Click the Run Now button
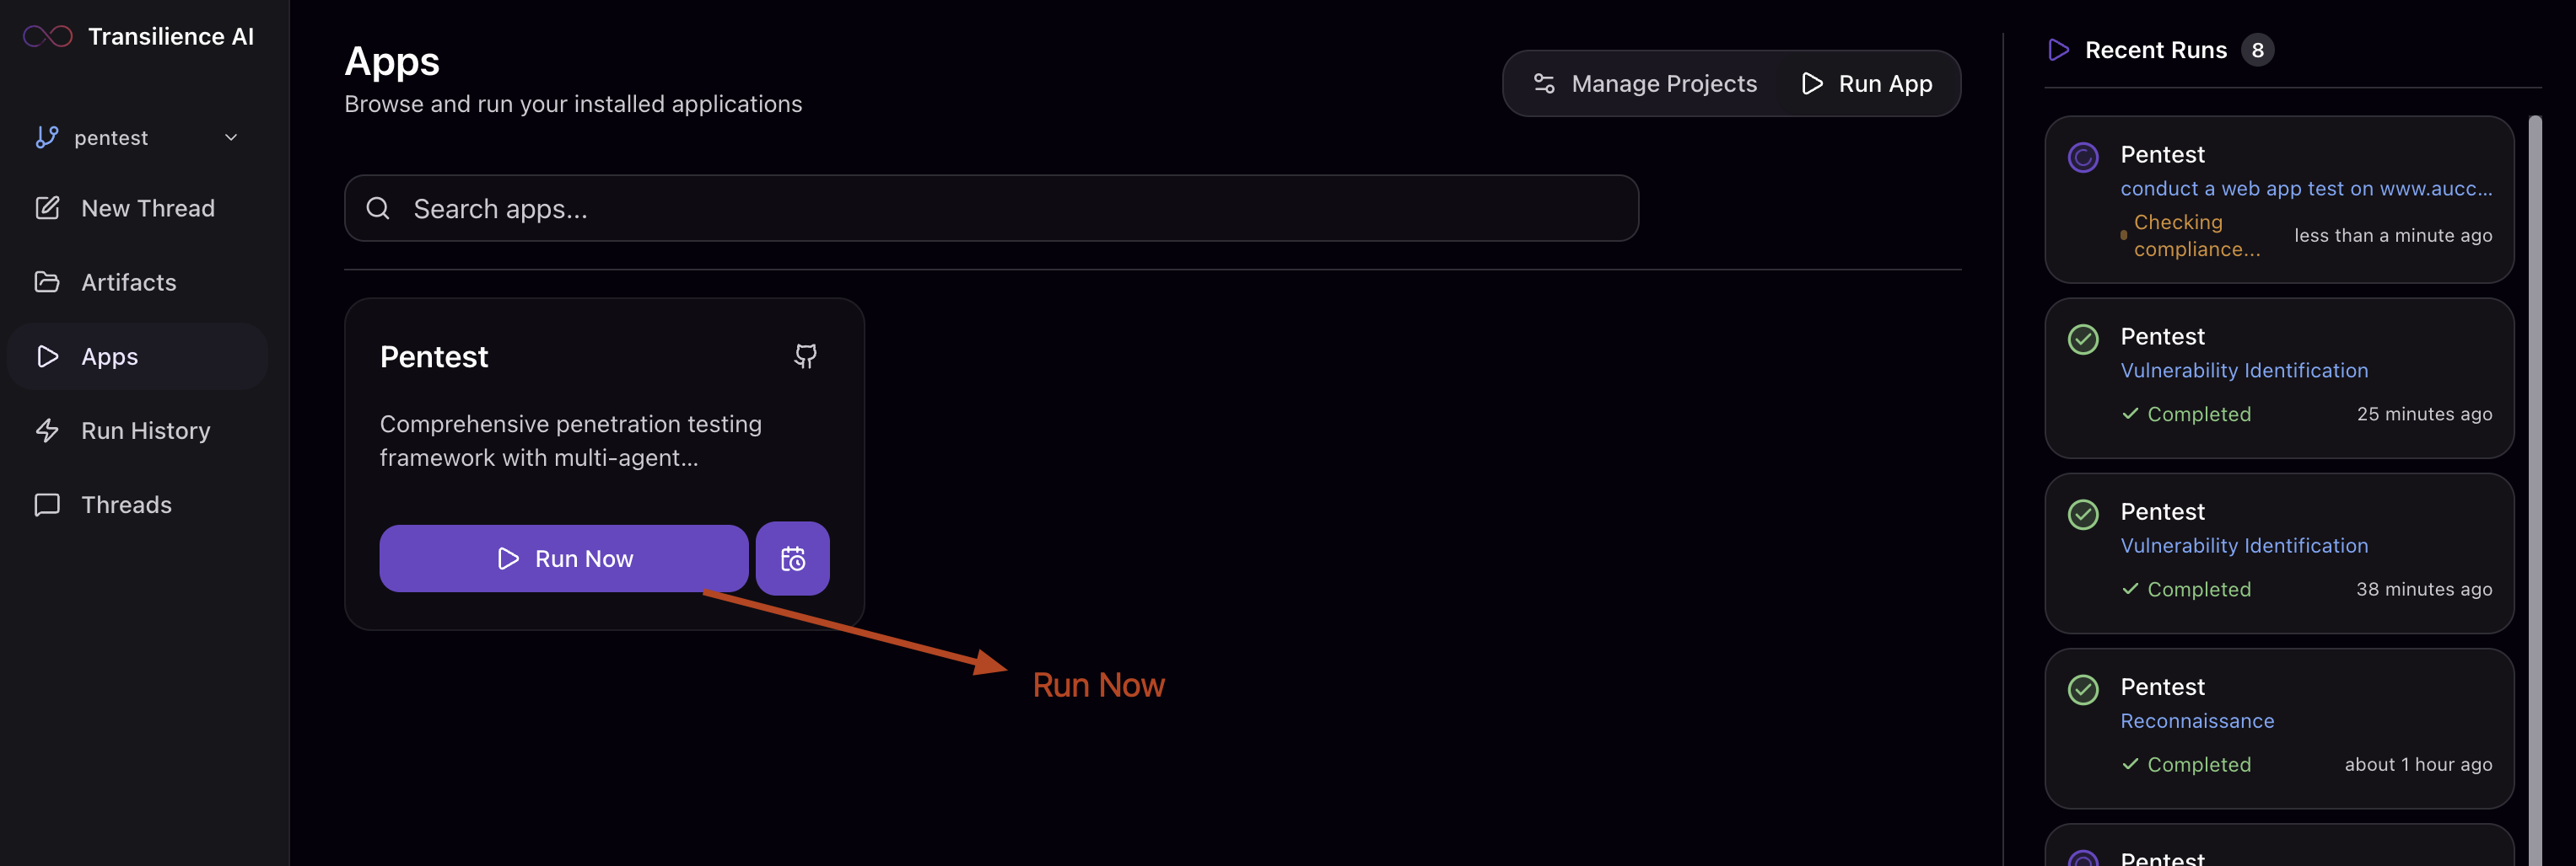2576x866 pixels. tap(564, 559)
